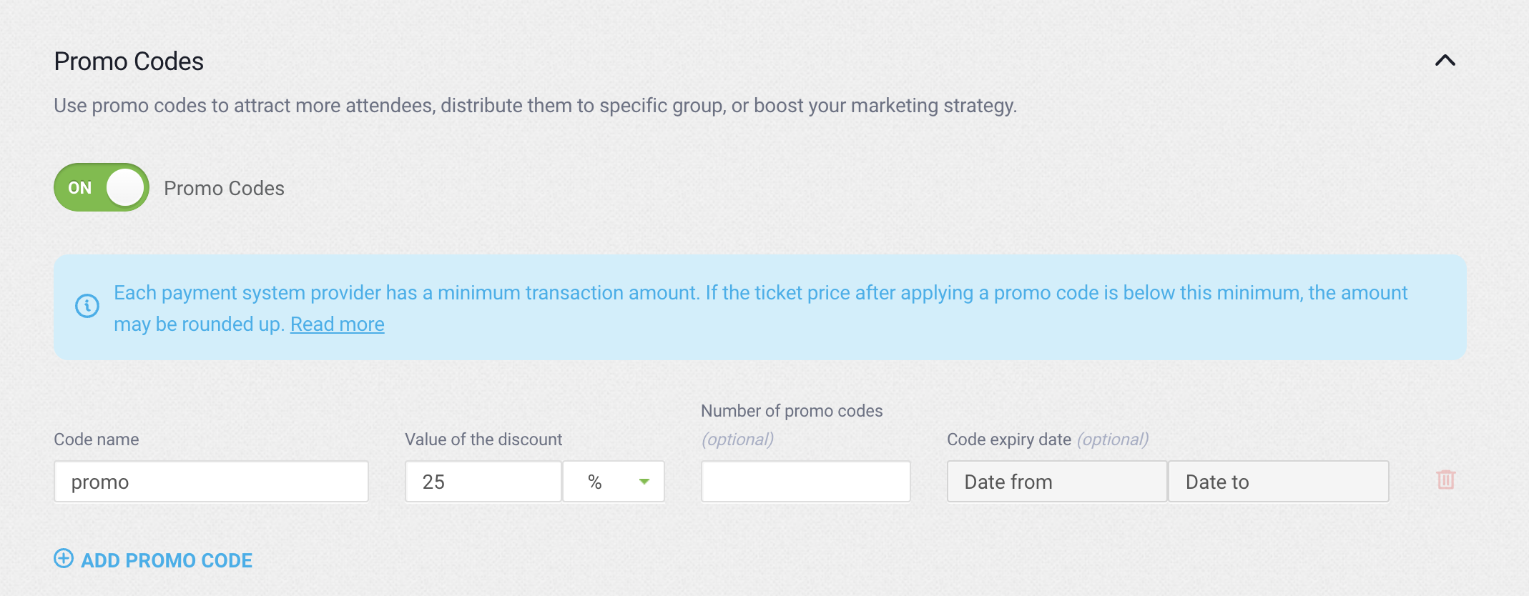Image resolution: width=1529 pixels, height=596 pixels.
Task: Click the plus circle icon near Add Promo
Action: click(x=64, y=559)
